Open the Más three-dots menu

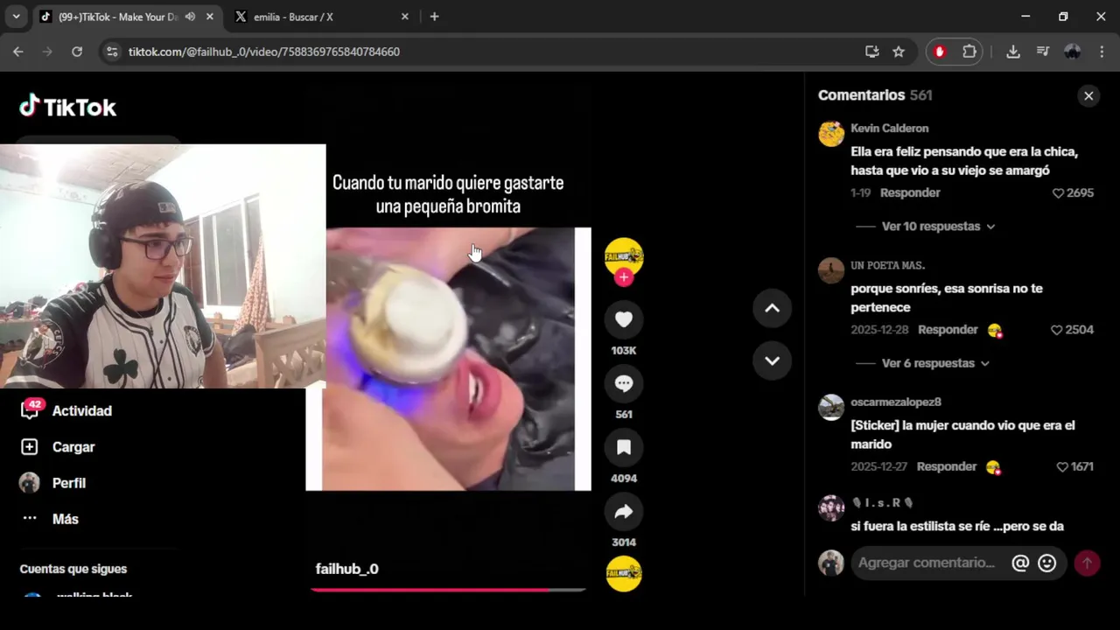30,518
